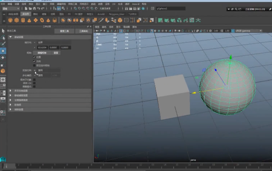The image size is (272, 171).
Task: Click the 重置工具 (Reset Tool) button
Action: [65, 31]
